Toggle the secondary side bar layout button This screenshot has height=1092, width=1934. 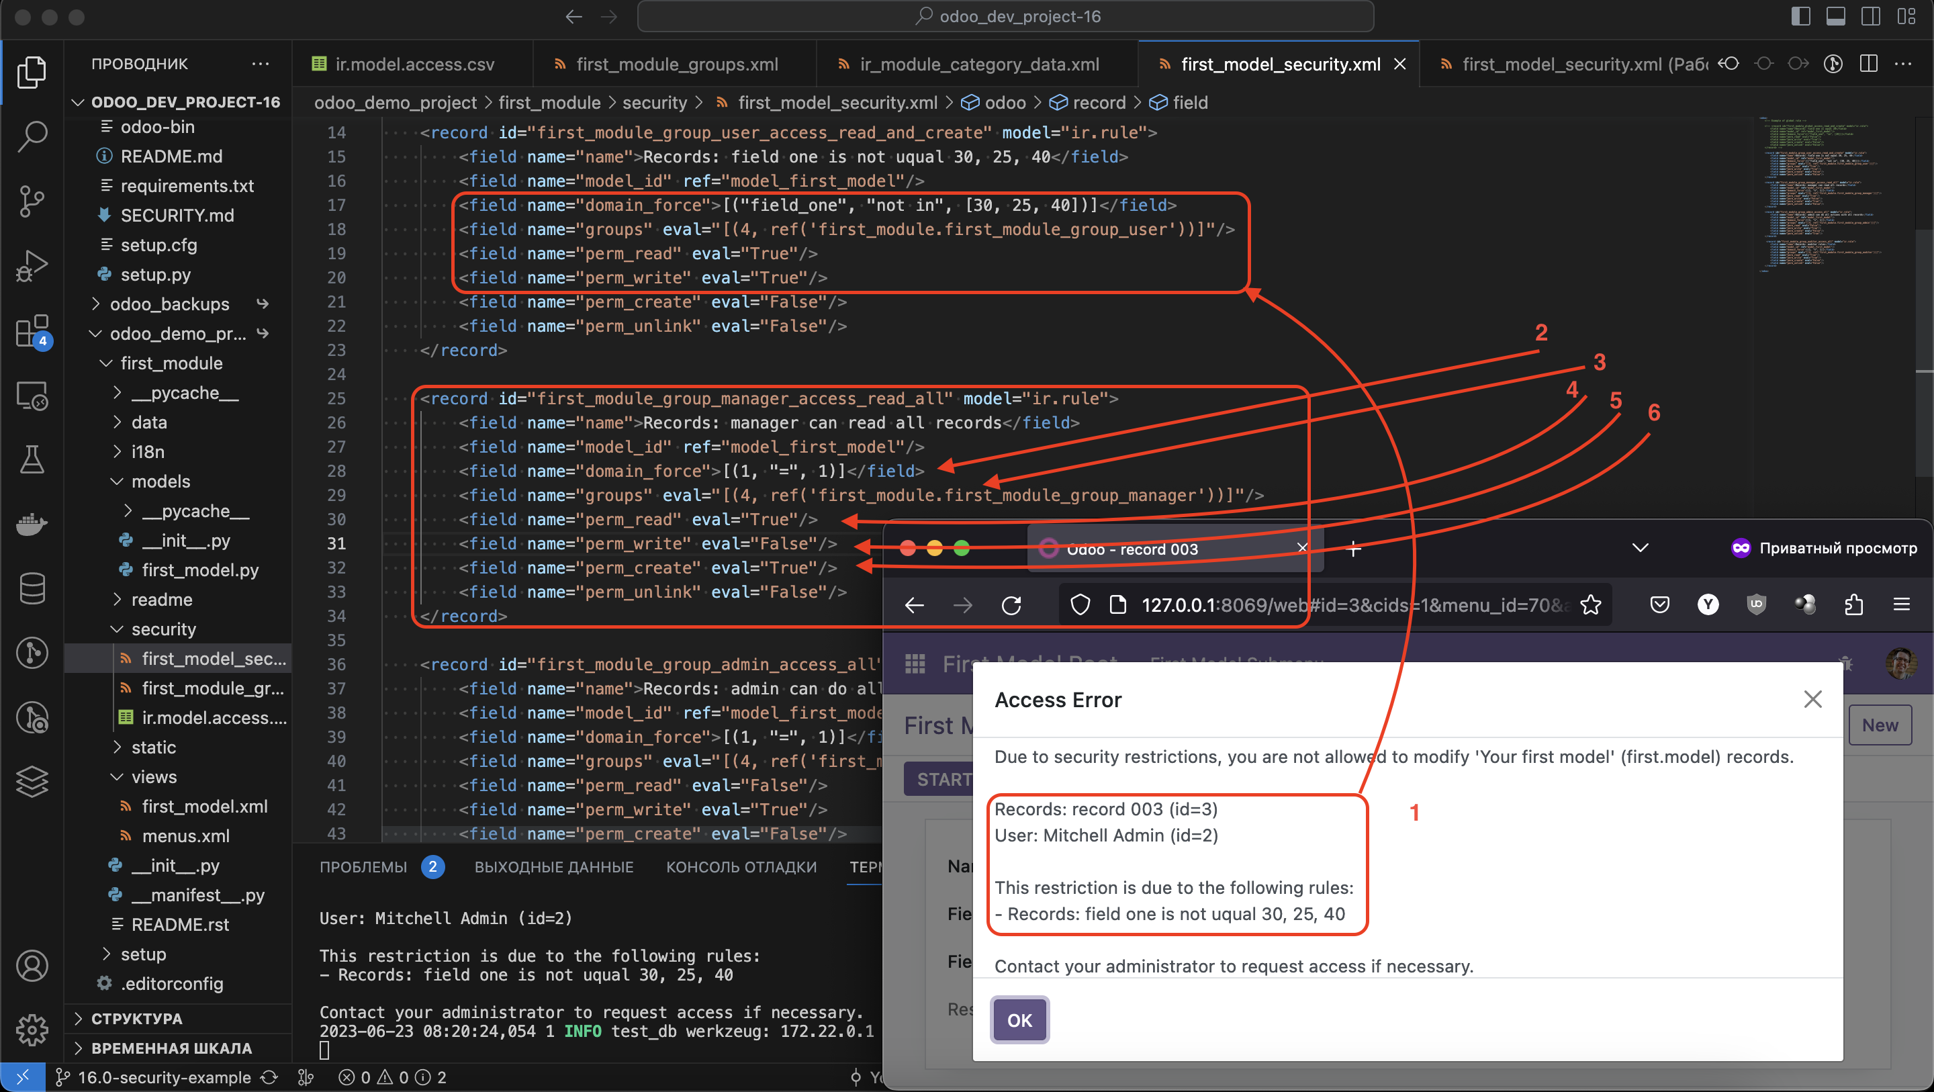point(1871,17)
